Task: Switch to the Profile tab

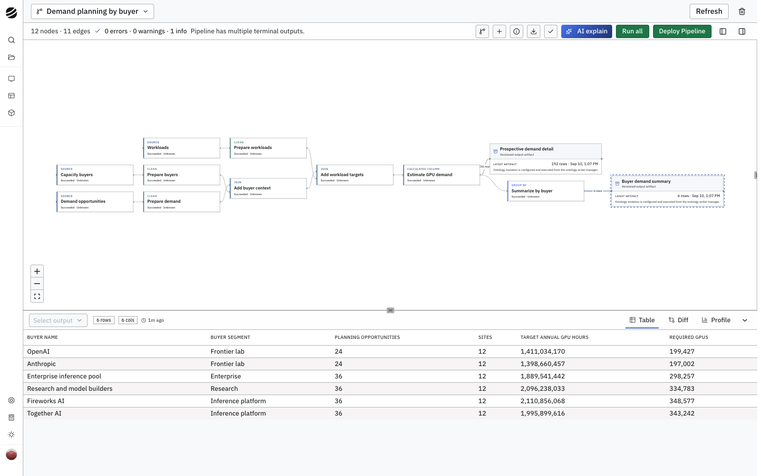Action: coord(716,320)
